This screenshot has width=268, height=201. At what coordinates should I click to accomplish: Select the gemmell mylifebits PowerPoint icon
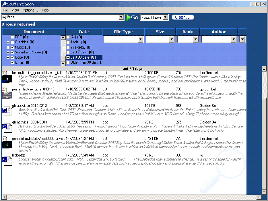click(x=7, y=143)
